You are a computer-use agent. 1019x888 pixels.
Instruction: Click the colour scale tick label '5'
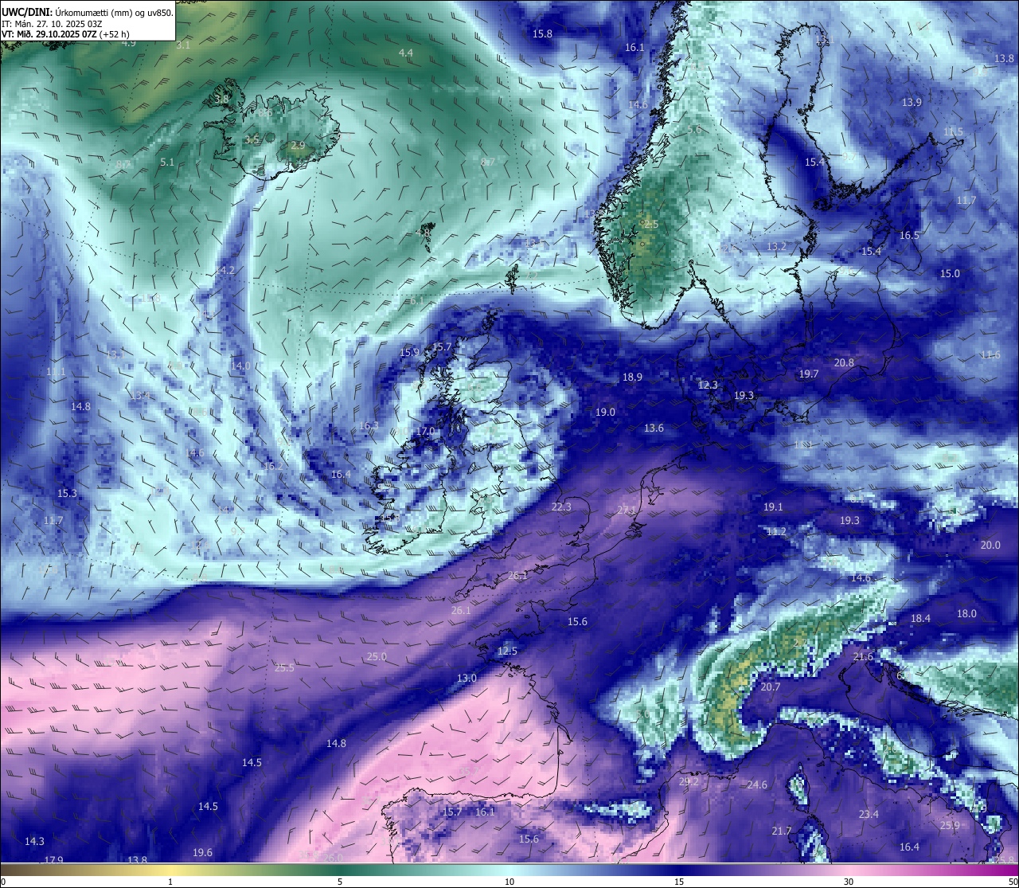pyautogui.click(x=340, y=882)
